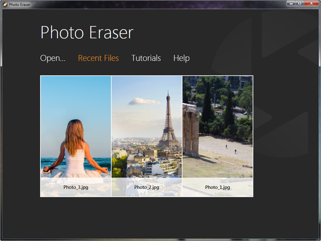Open the Photo_1.jpg ruins thumbnail
The width and height of the screenshot is (321, 241).
point(218,136)
